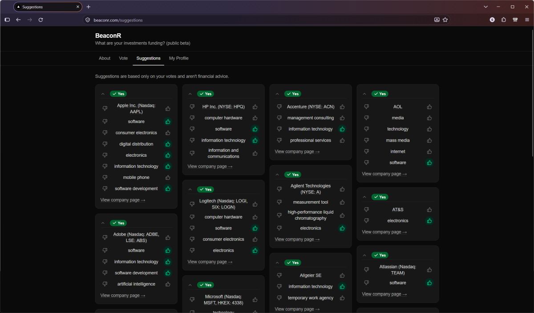Toggle like on HP Inc. information technology
The height and width of the screenshot is (313, 534).
[255, 140]
